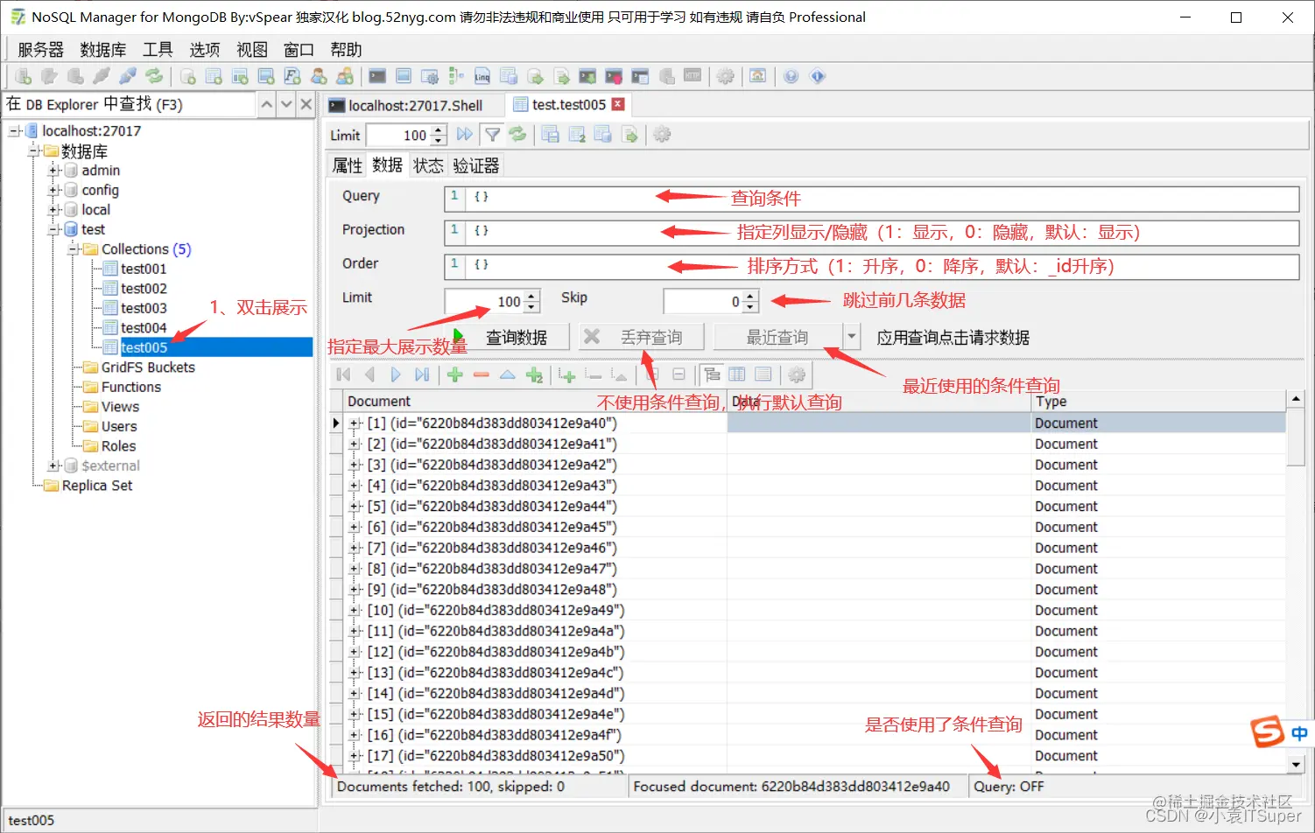Click the HTTP icon in main toolbar
The height and width of the screenshot is (833, 1315).
point(693,76)
